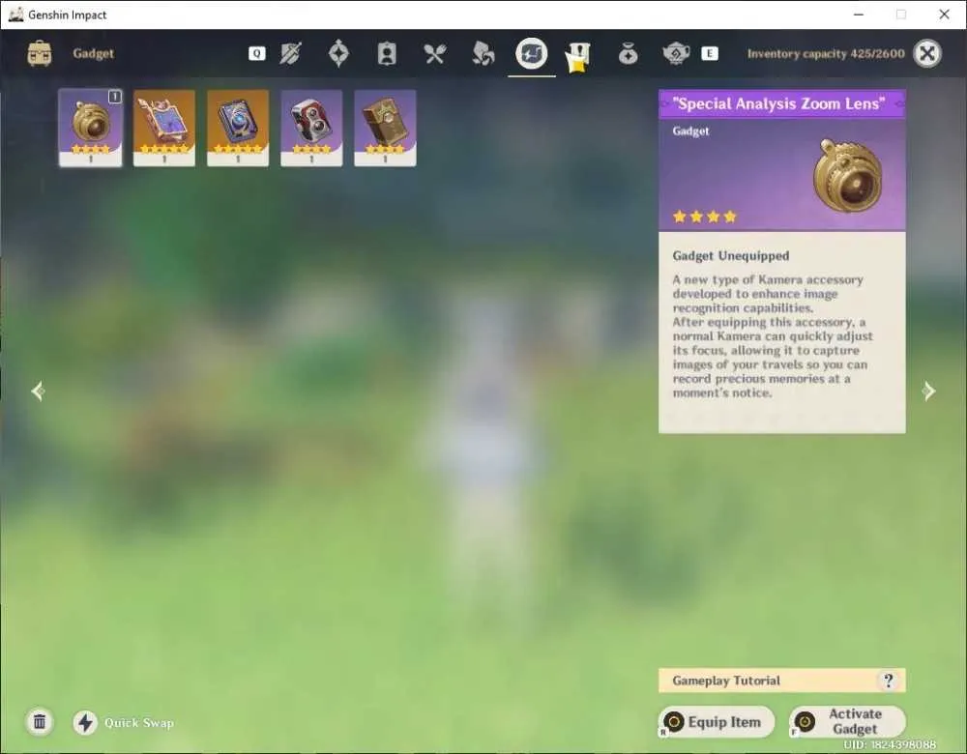Go to the Food tab
The height and width of the screenshot is (754, 967).
tap(435, 54)
